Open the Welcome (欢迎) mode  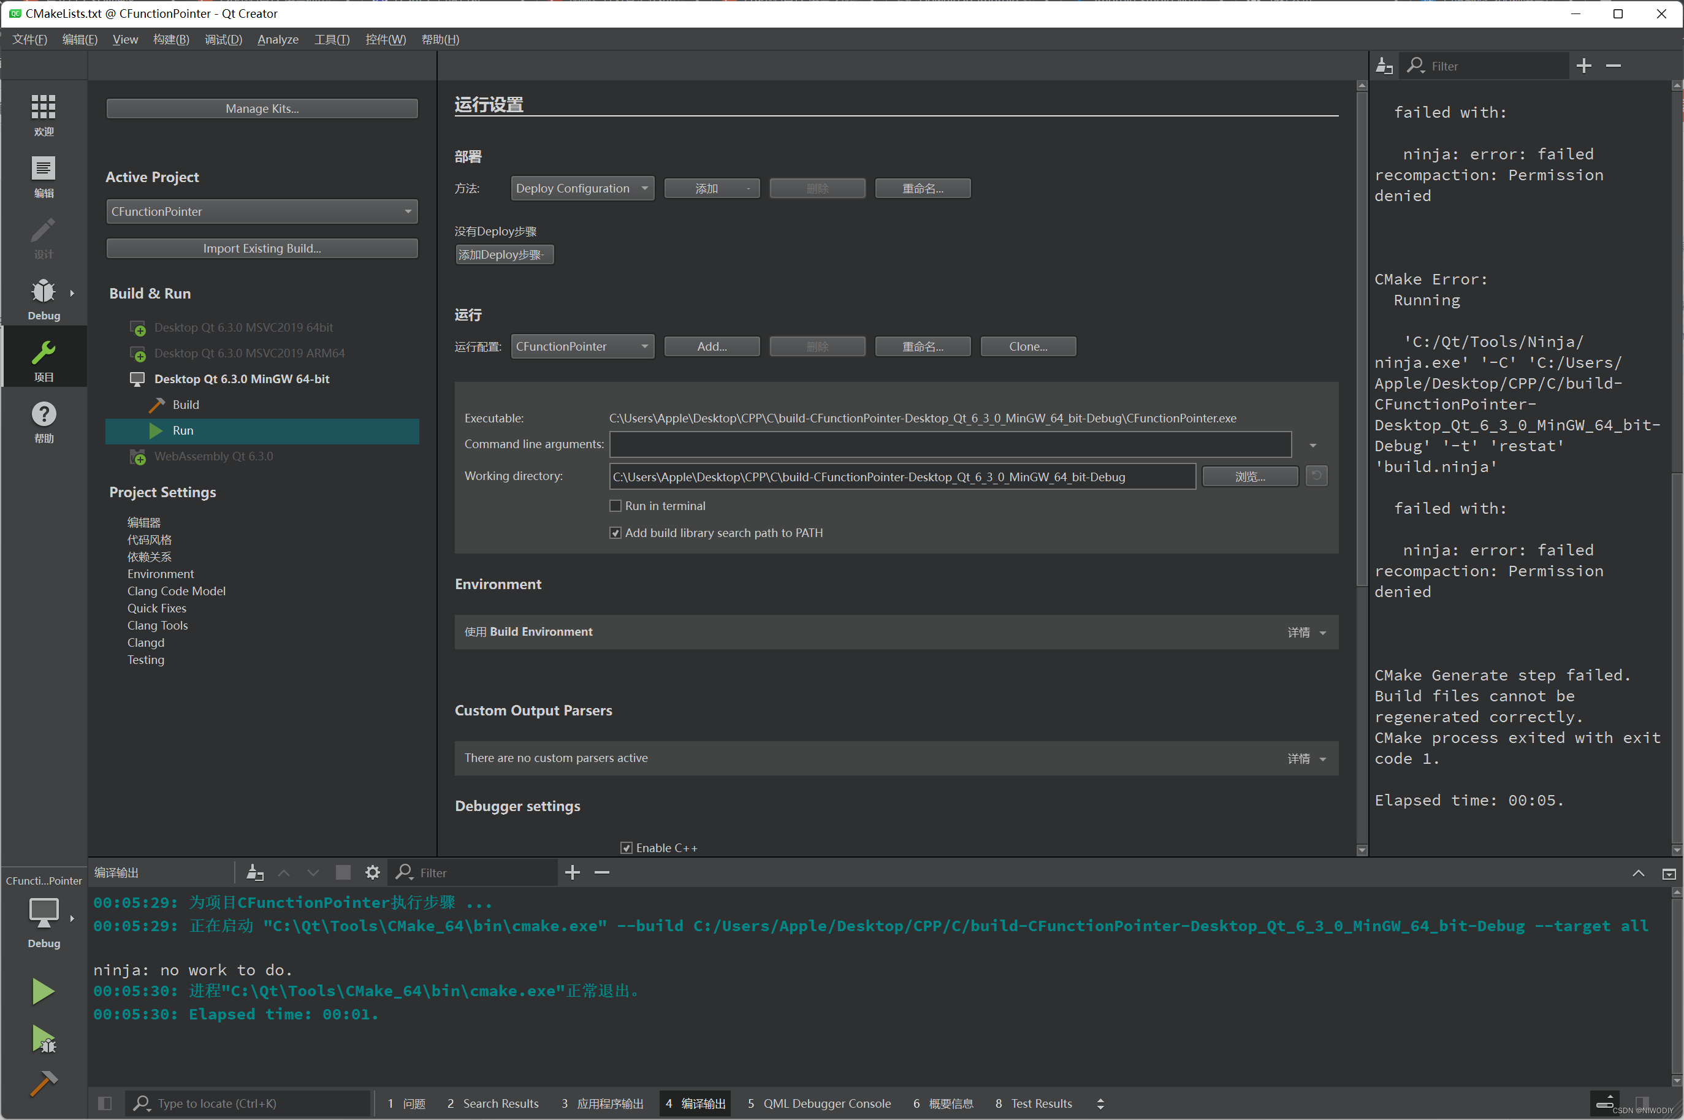(44, 114)
